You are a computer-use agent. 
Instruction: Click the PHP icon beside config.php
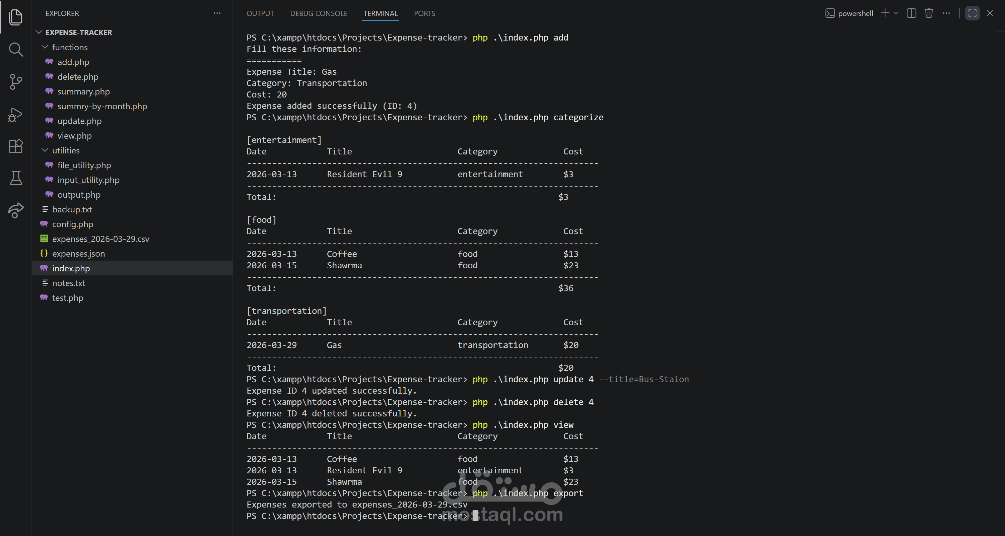pyautogui.click(x=44, y=224)
